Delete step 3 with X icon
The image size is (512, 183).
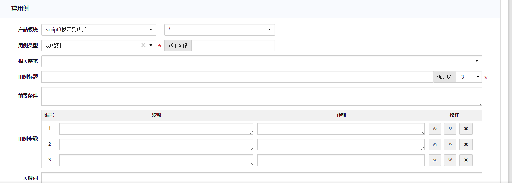tap(466, 160)
